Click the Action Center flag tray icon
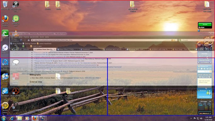This screenshot has width=215, height=121. tap(195, 118)
